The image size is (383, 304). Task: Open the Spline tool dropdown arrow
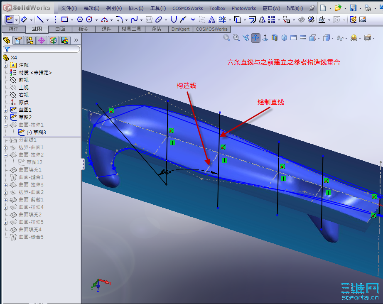[x=141, y=20]
